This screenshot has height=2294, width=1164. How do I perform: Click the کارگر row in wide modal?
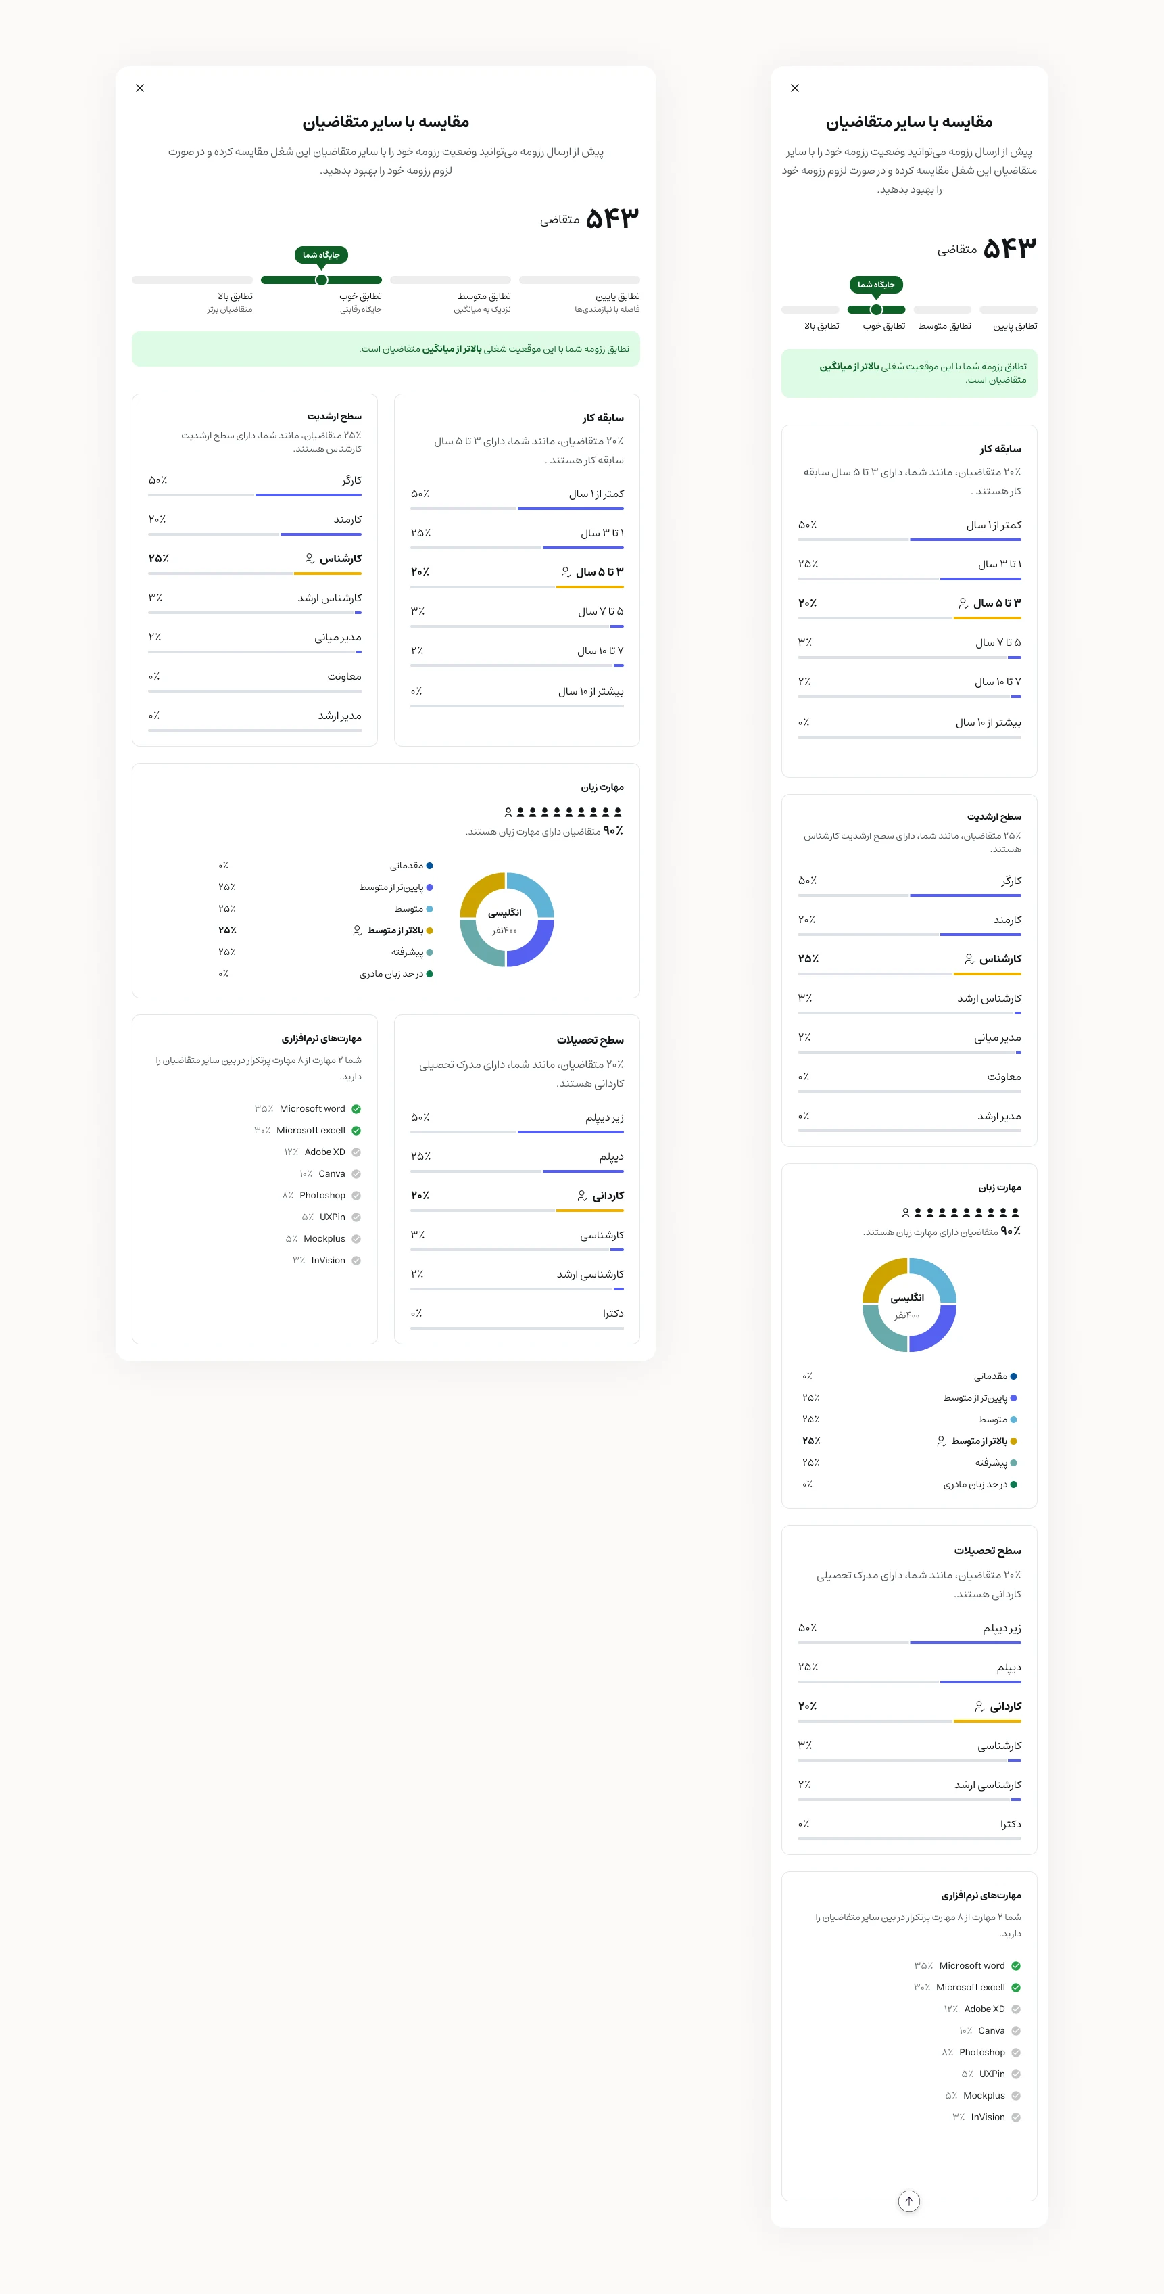point(255,486)
